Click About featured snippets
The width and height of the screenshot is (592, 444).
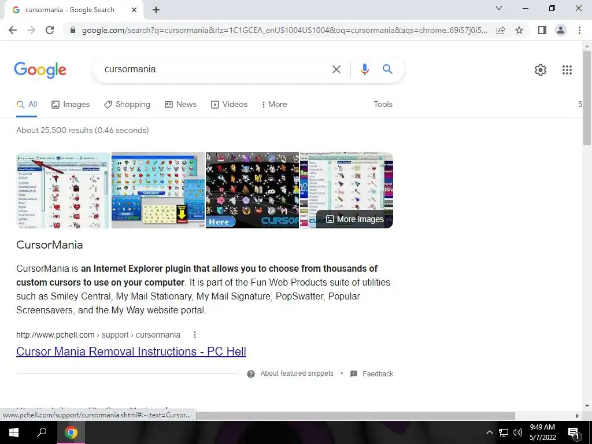pyautogui.click(x=297, y=374)
